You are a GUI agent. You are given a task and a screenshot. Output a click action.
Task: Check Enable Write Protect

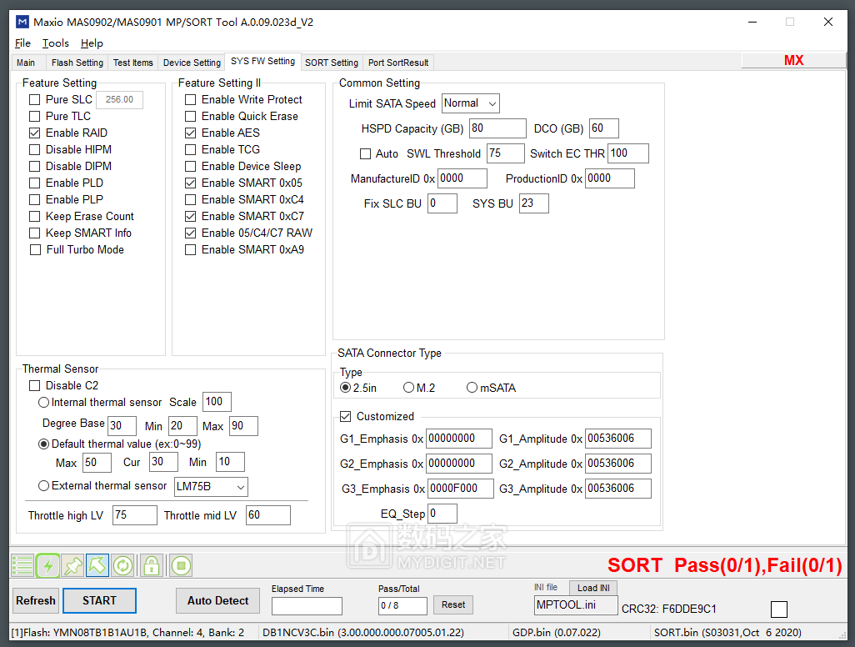point(190,100)
